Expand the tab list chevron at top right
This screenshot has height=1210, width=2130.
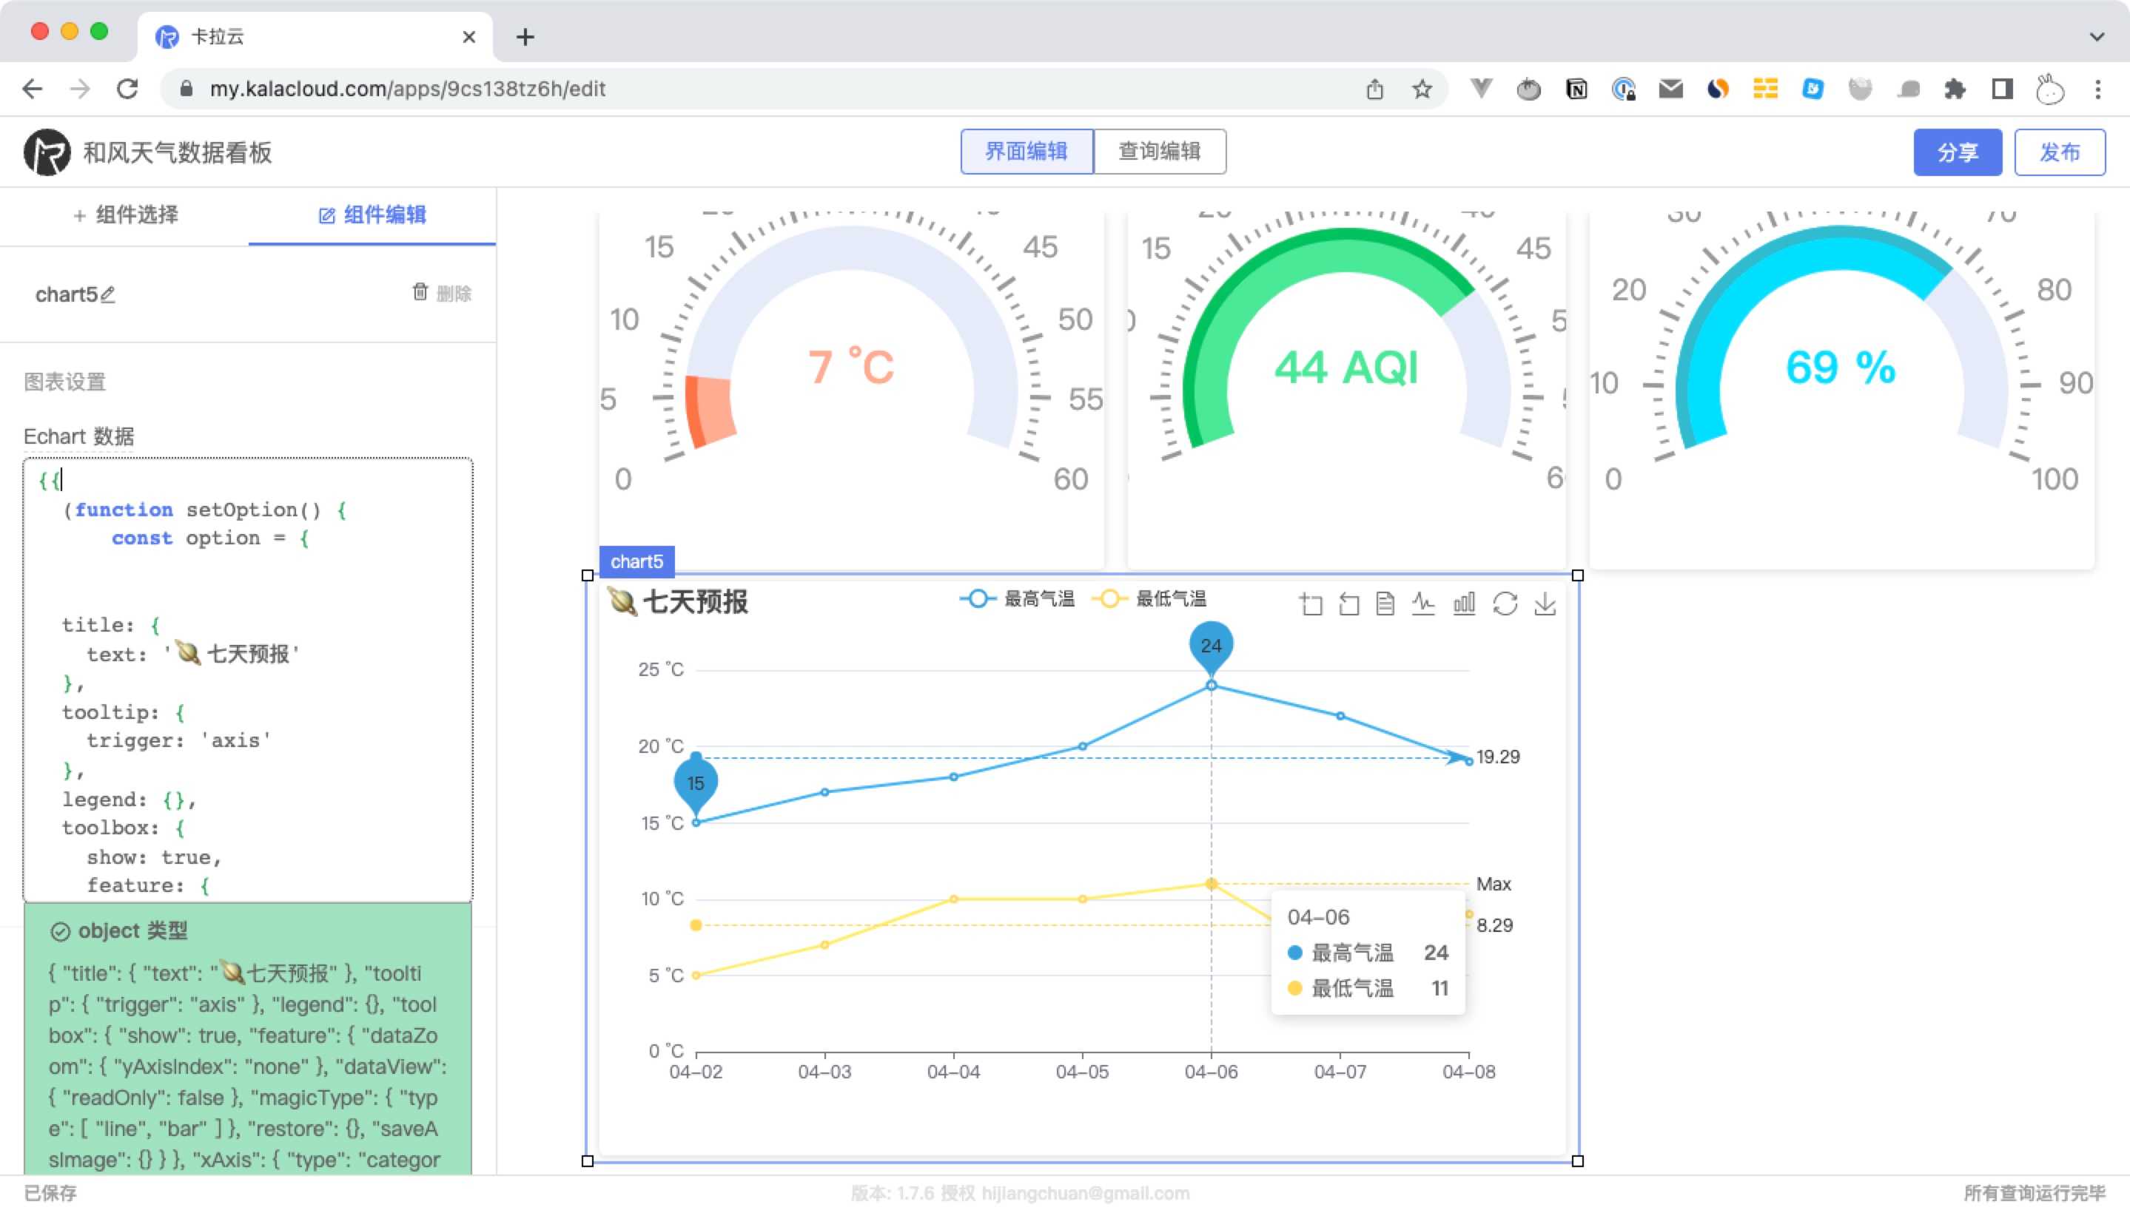click(x=2097, y=36)
